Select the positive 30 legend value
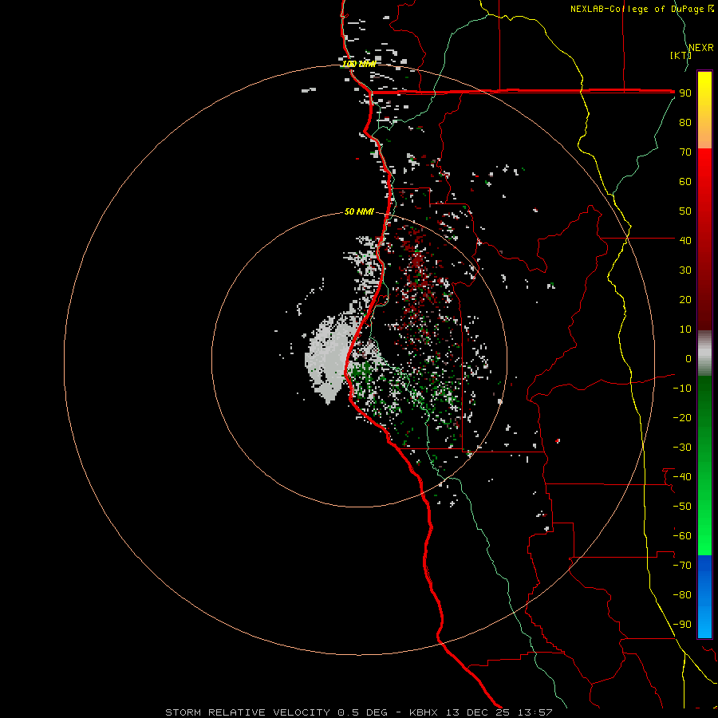This screenshot has height=718, width=718. [x=685, y=270]
